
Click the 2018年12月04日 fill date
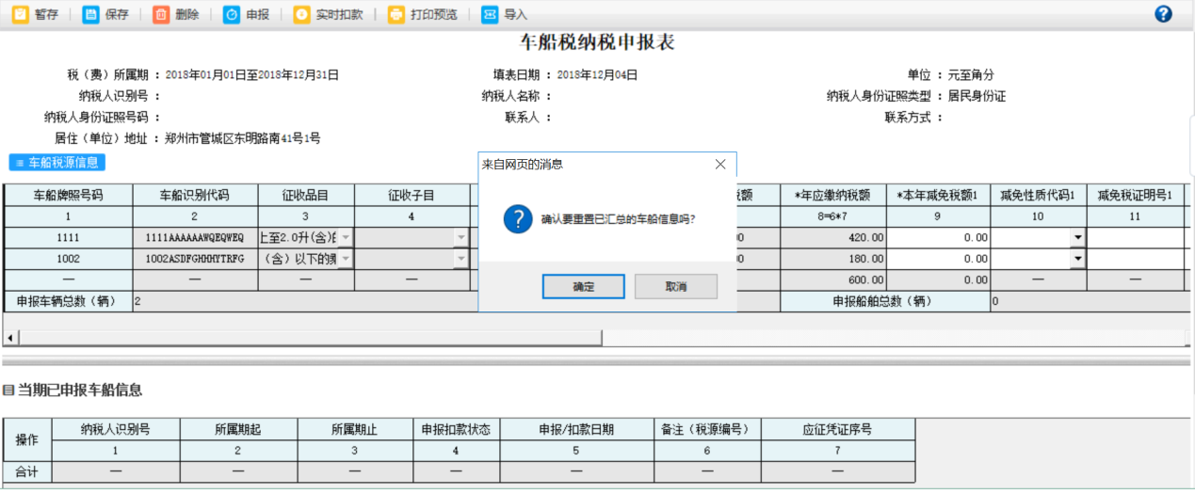pyautogui.click(x=597, y=74)
